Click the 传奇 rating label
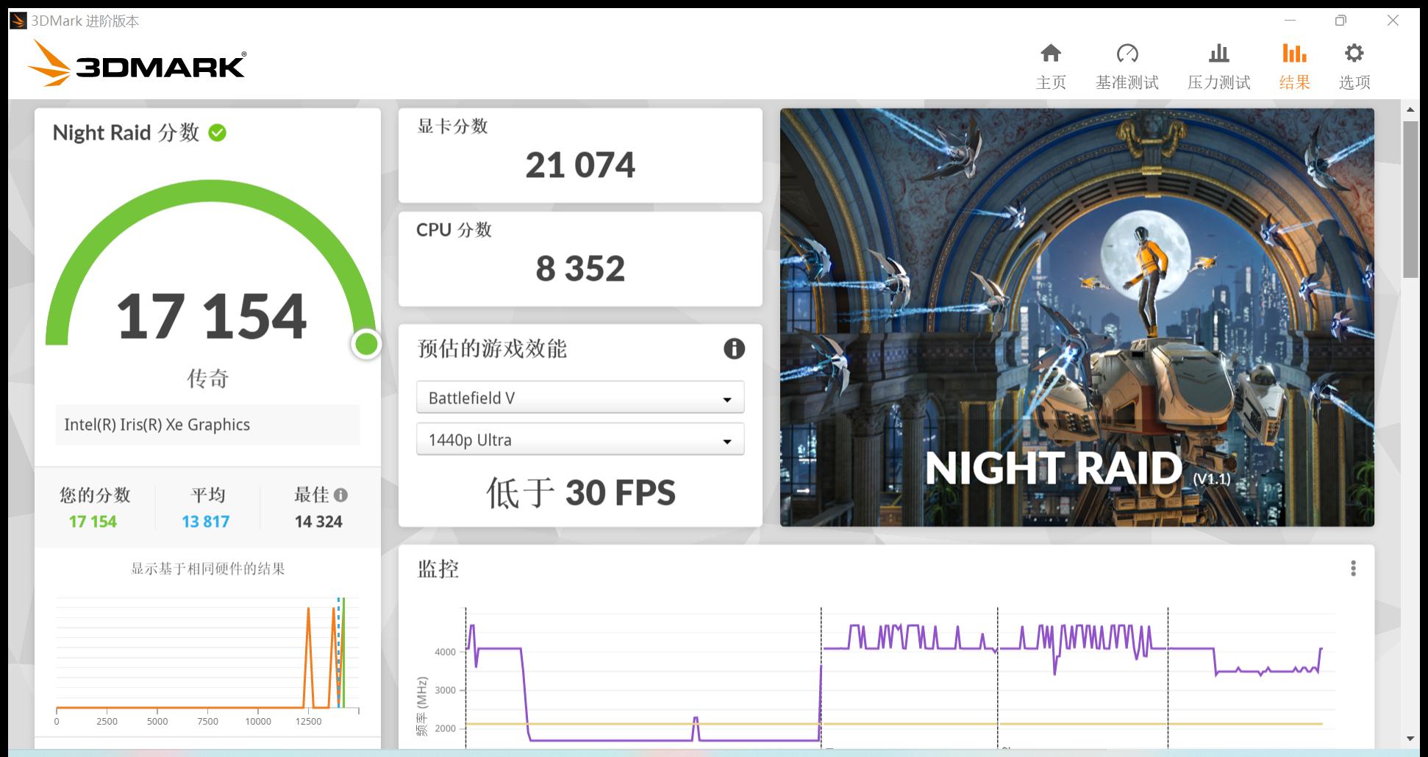This screenshot has width=1428, height=757. [208, 378]
